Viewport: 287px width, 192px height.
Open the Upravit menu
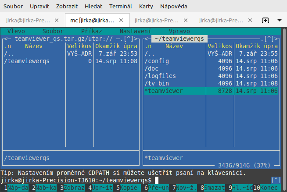click(x=39, y=7)
